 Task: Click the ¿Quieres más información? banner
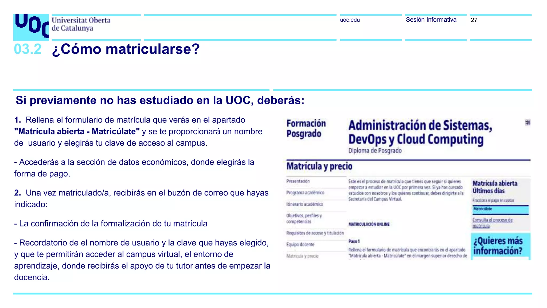[501, 246]
